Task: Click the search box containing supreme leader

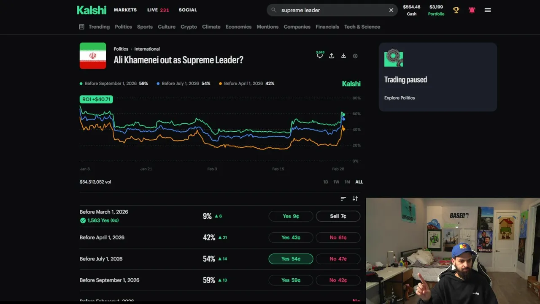Action: click(332, 10)
